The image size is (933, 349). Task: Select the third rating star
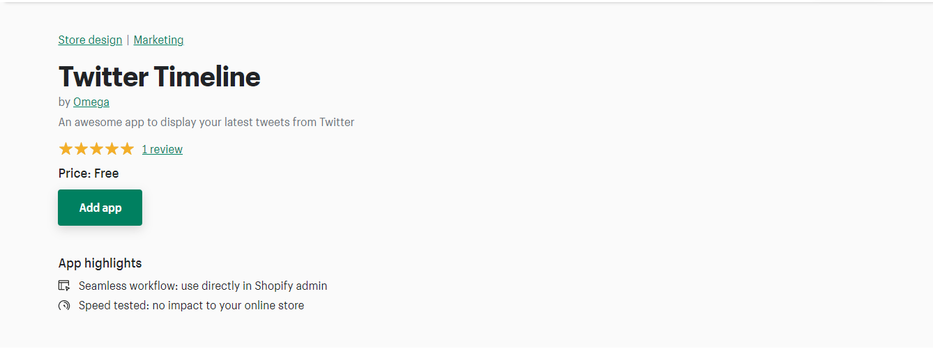click(x=96, y=148)
